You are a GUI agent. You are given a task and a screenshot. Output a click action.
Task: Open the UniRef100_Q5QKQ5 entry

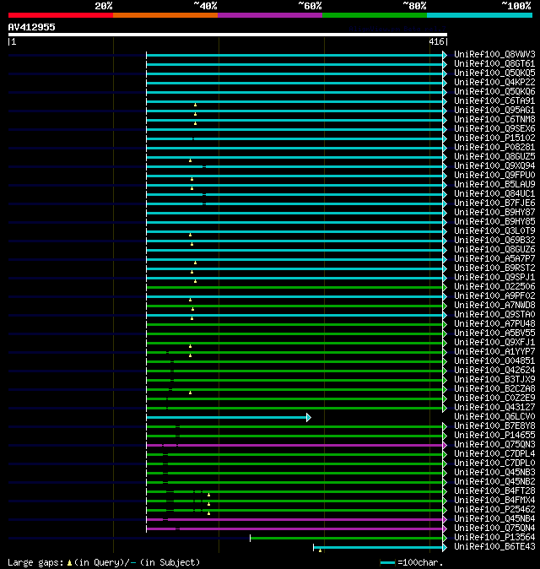494,73
